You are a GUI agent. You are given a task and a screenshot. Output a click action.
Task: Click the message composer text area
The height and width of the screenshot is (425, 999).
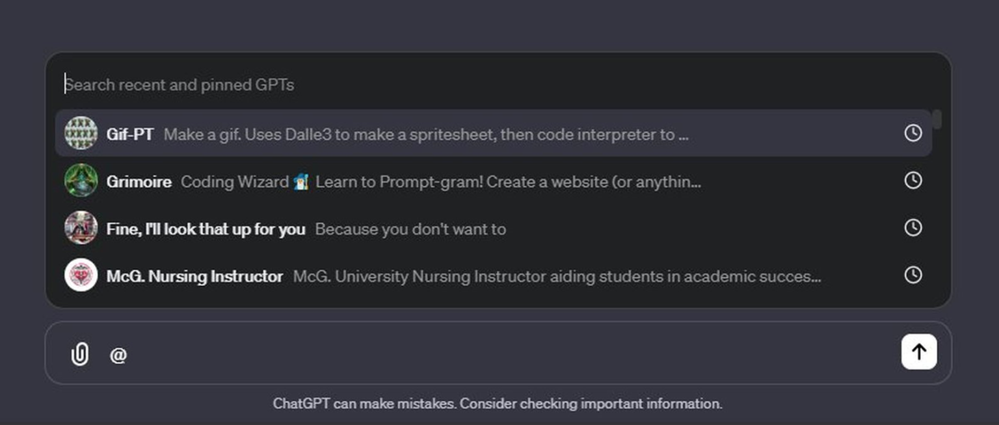[x=455, y=352]
